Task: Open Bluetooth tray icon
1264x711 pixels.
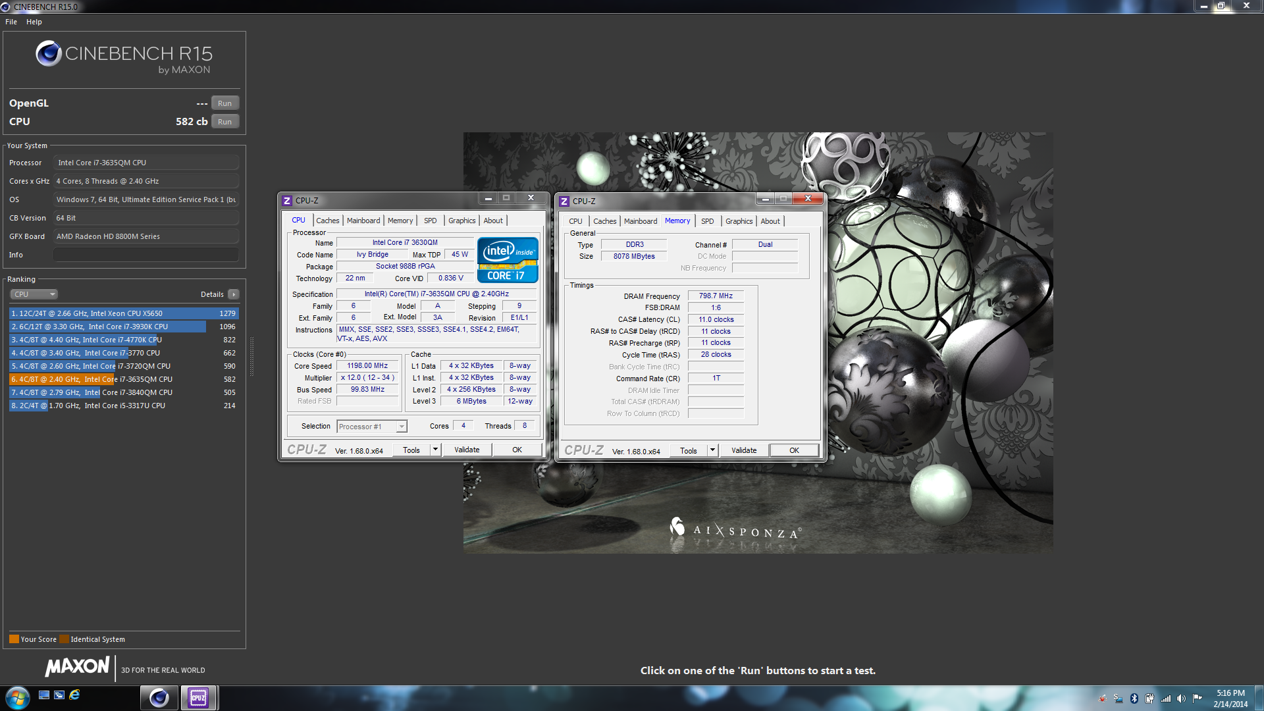Action: pos(1134,698)
